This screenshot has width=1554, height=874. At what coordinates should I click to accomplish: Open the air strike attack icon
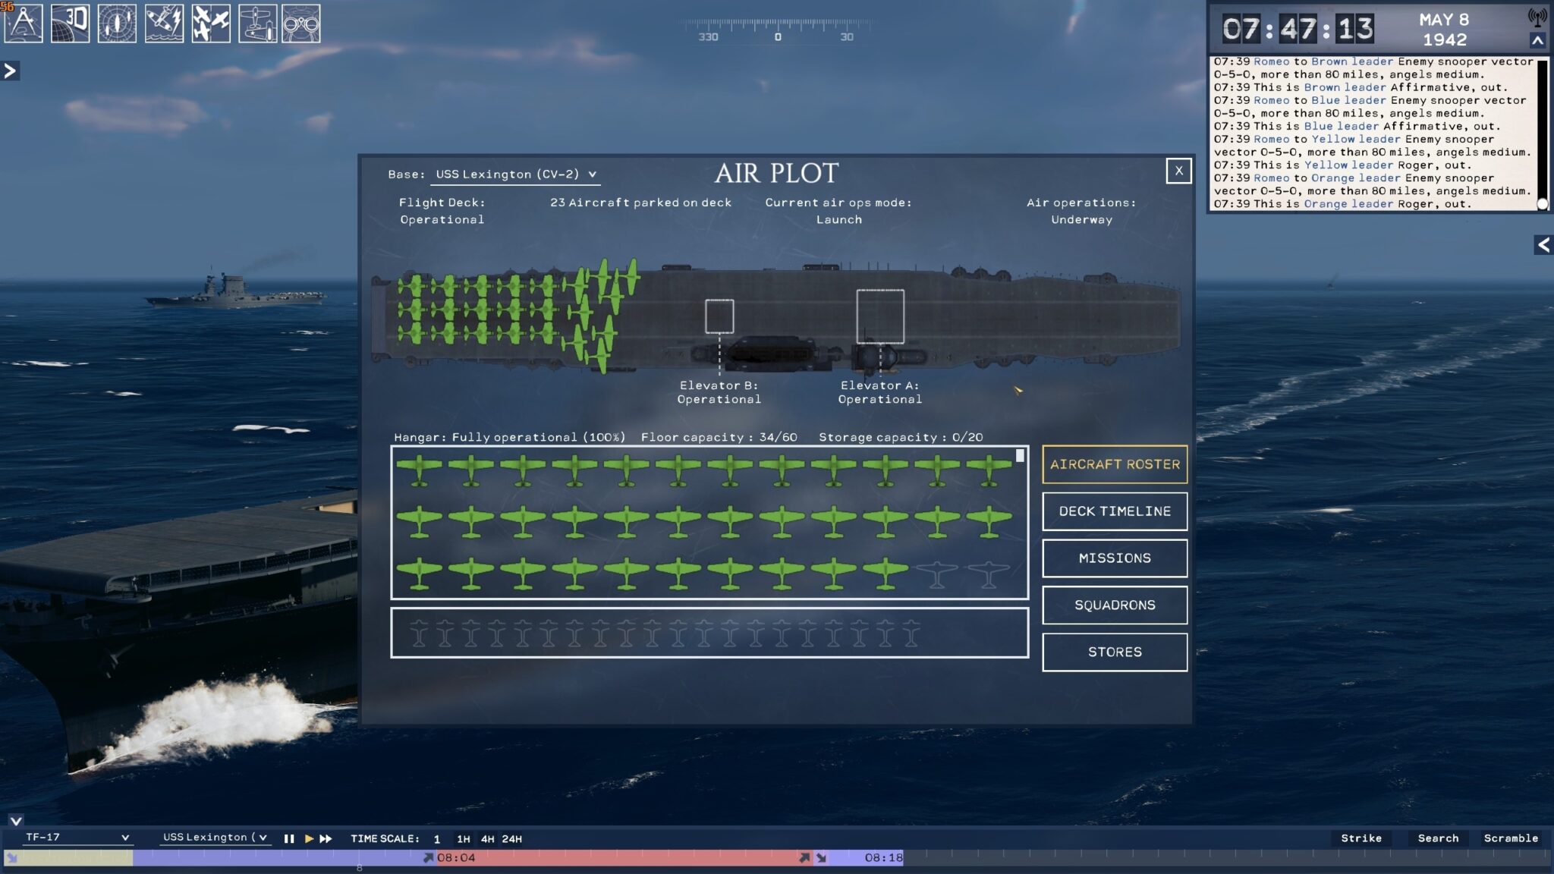click(164, 24)
